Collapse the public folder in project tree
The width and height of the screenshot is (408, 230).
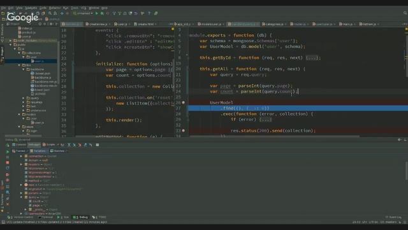10,45
